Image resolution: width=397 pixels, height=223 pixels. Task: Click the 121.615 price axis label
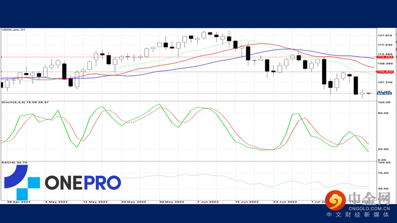coord(385,35)
